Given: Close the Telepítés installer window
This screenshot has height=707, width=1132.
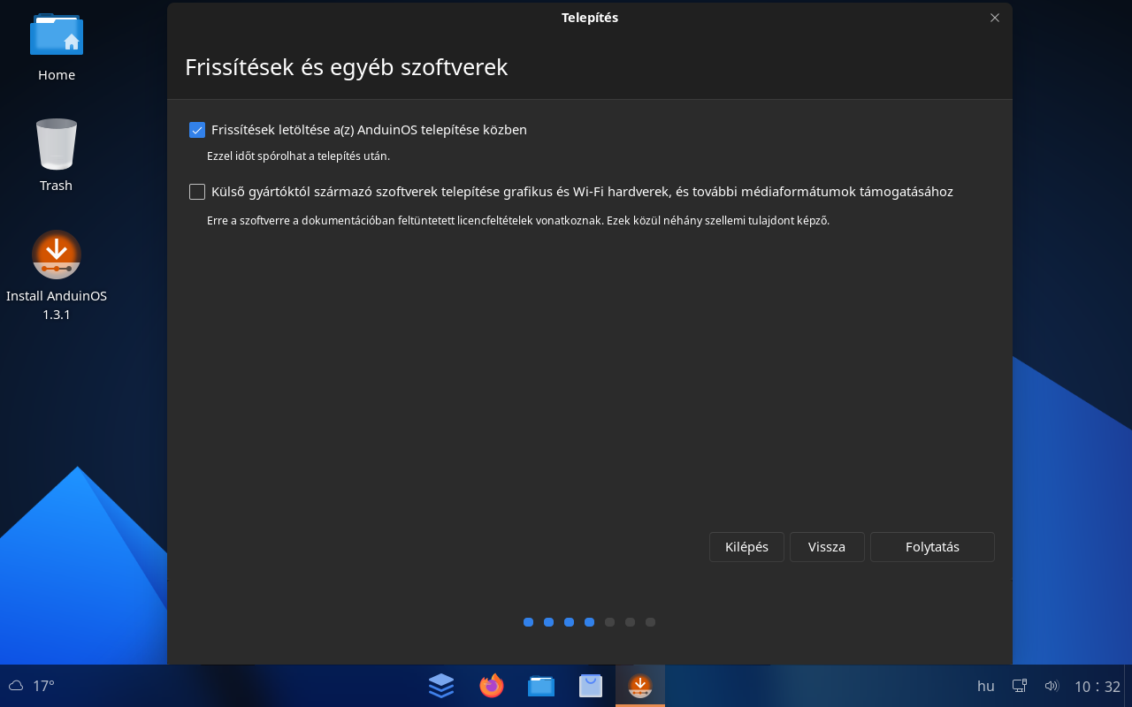Looking at the screenshot, I should pos(995,18).
